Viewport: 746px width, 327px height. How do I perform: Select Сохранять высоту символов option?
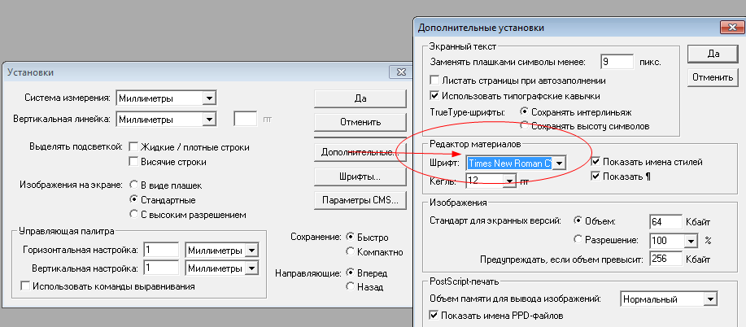524,126
